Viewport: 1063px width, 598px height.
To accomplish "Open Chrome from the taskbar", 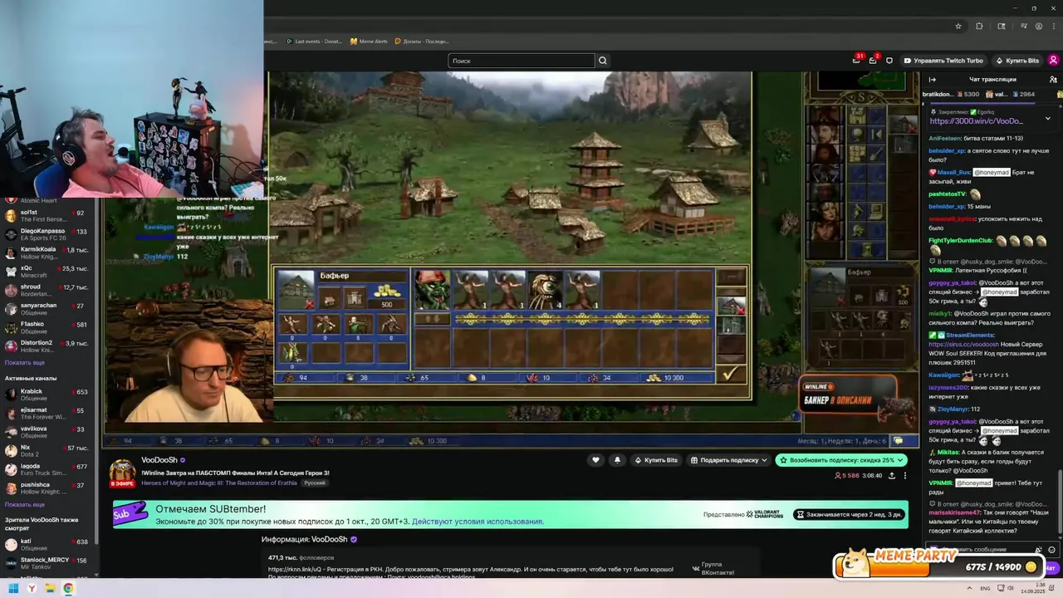I will [x=68, y=589].
